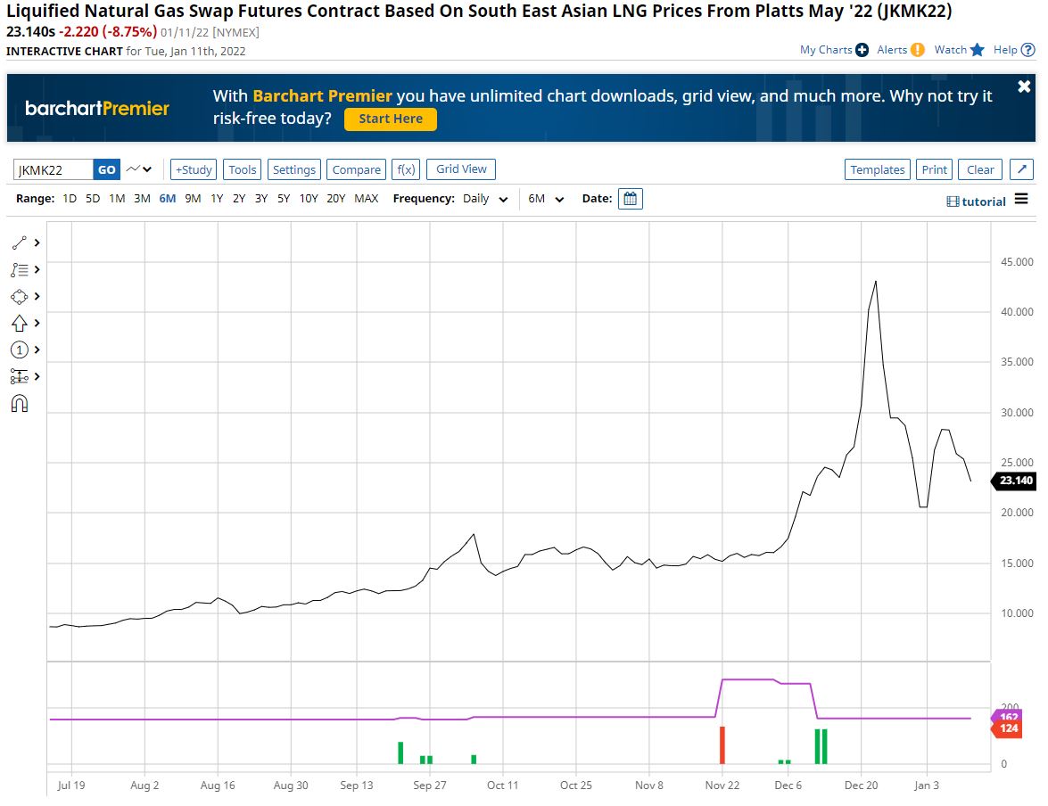Set the range to 1Y
Image resolution: width=1048 pixels, height=806 pixels.
217,199
